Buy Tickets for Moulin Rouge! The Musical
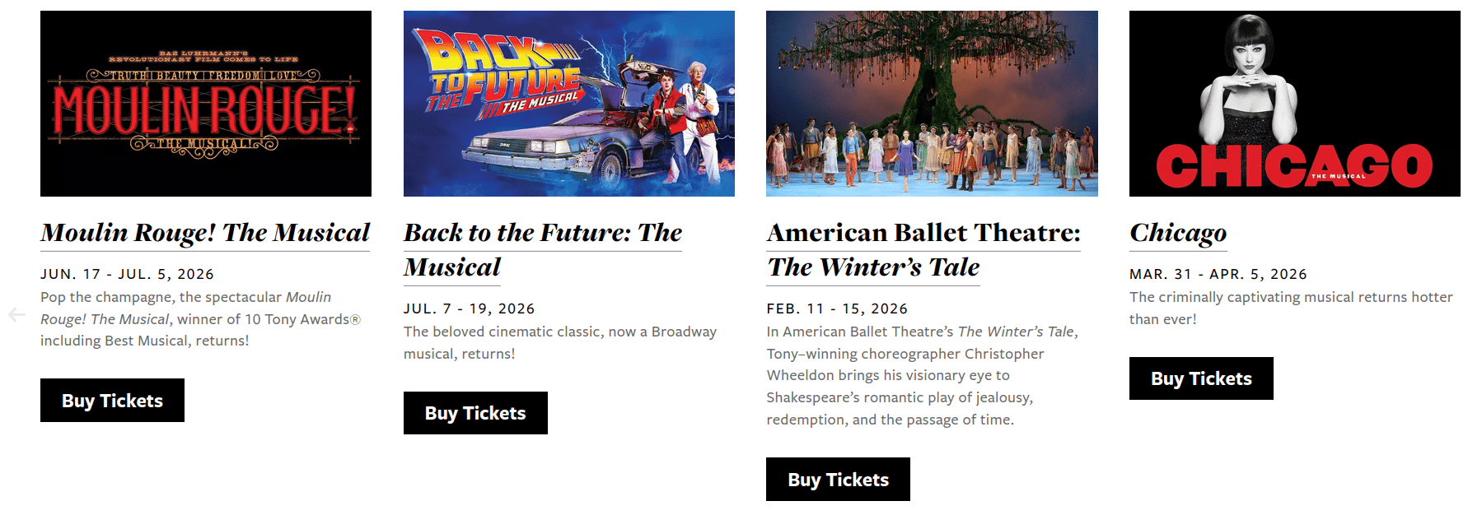Image resolution: width=1468 pixels, height=515 pixels. tap(112, 401)
